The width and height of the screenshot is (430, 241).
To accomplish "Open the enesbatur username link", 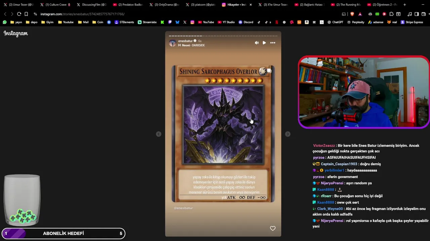I will [x=185, y=41].
